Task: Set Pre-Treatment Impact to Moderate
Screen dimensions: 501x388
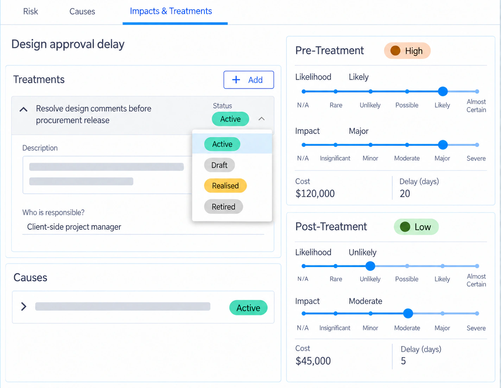Action: pos(407,145)
